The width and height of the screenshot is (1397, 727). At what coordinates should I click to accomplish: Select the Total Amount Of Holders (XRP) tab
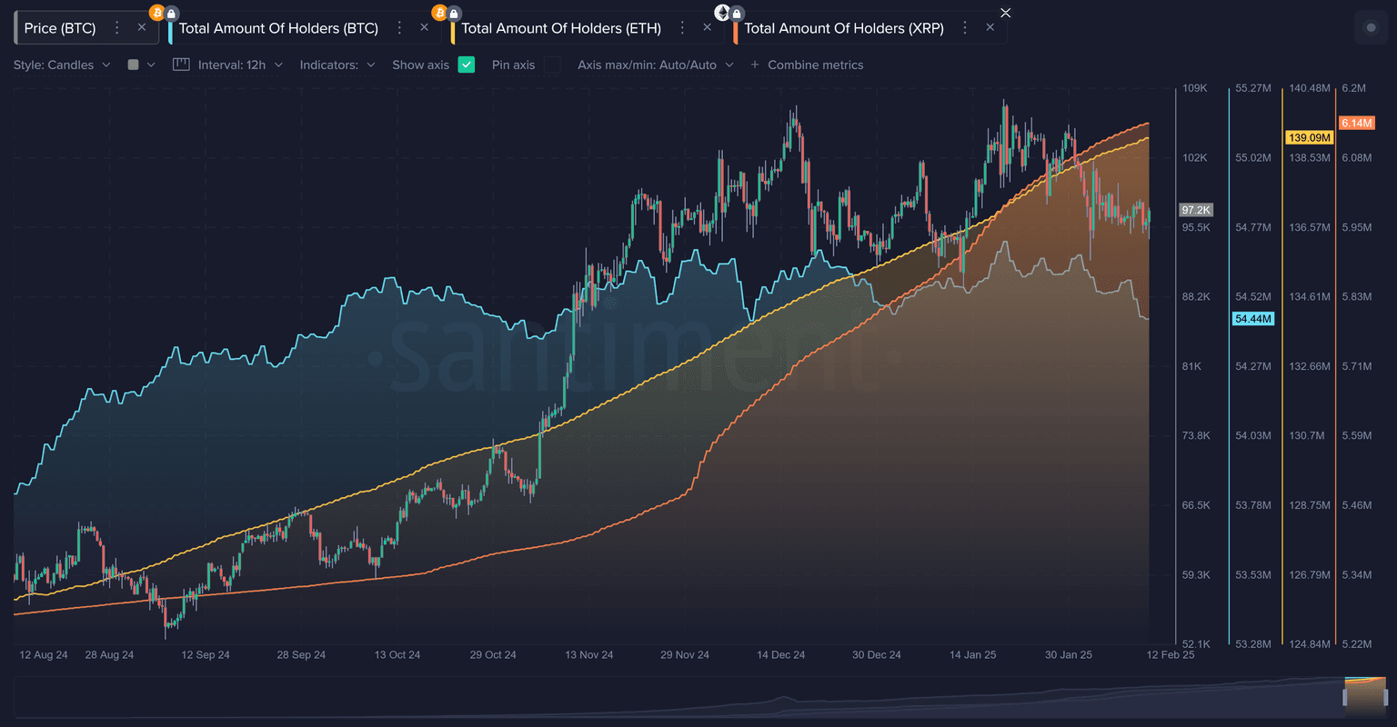coord(843,28)
